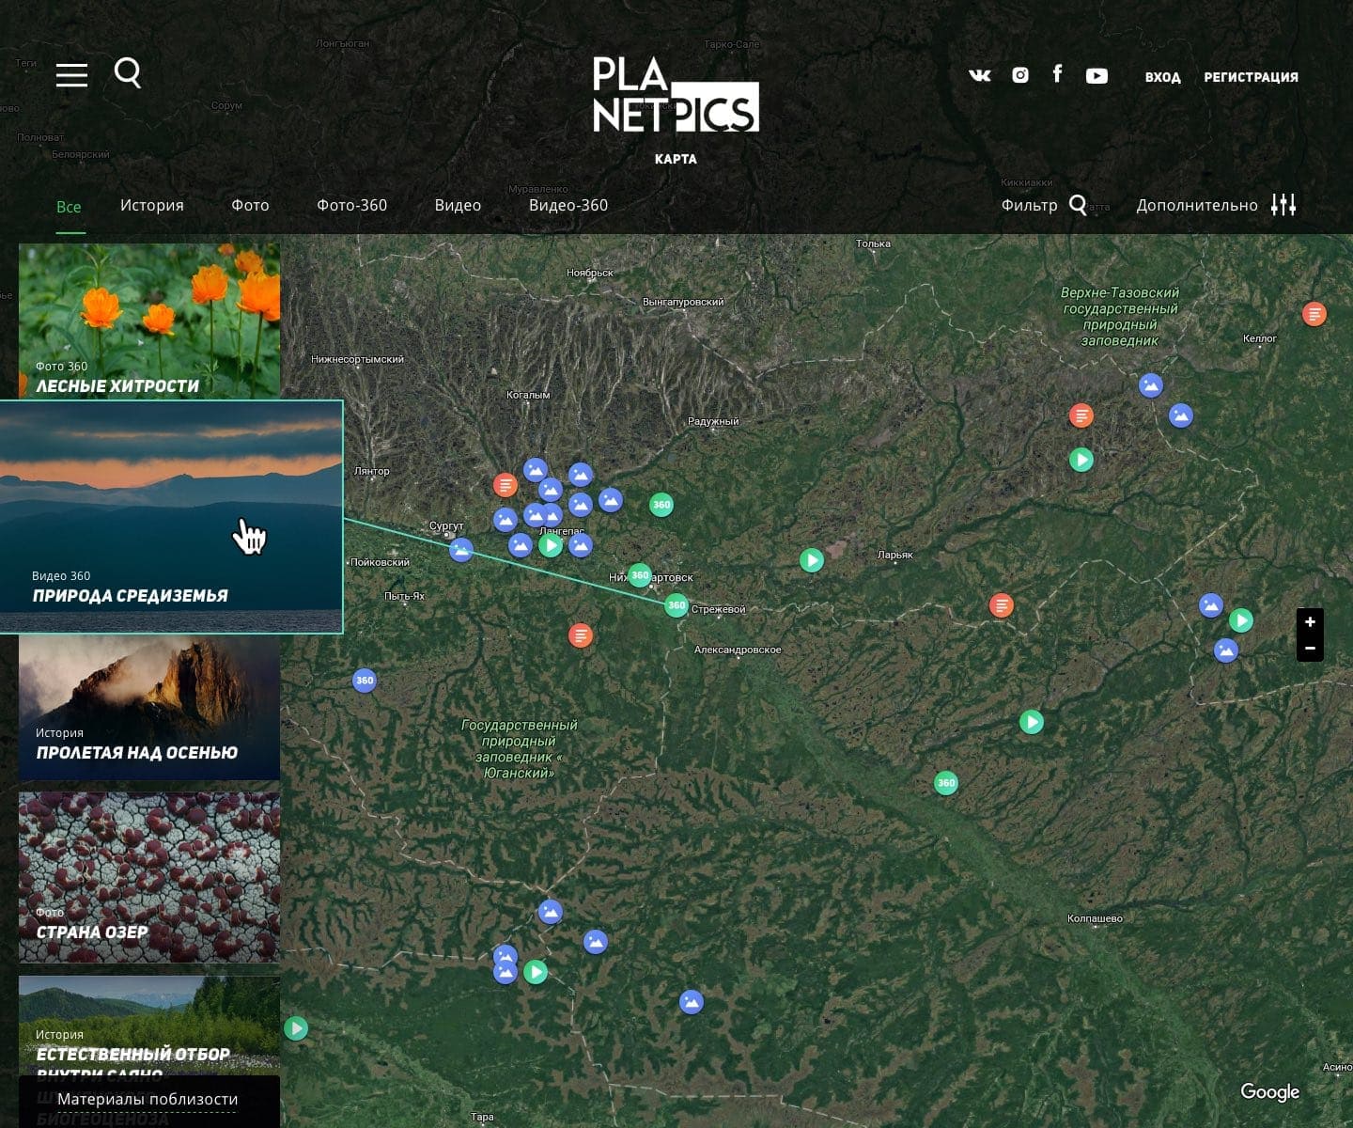Visit the Facebook page icon

pyautogui.click(x=1057, y=74)
